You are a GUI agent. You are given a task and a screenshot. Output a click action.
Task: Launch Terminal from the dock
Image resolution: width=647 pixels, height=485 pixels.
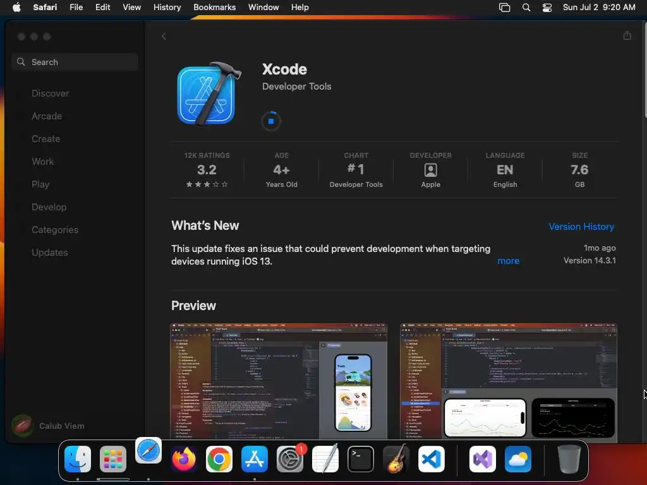(361, 459)
